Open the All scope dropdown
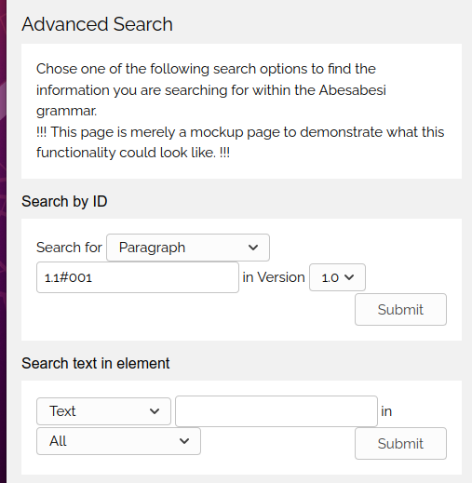The height and width of the screenshot is (483, 472). coord(118,441)
